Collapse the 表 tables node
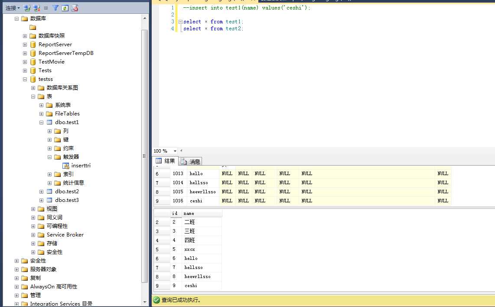The height and width of the screenshot is (307, 495). pos(33,96)
